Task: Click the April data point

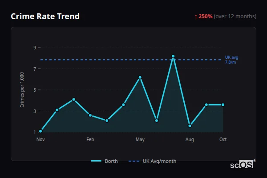Action: [x=123, y=105]
